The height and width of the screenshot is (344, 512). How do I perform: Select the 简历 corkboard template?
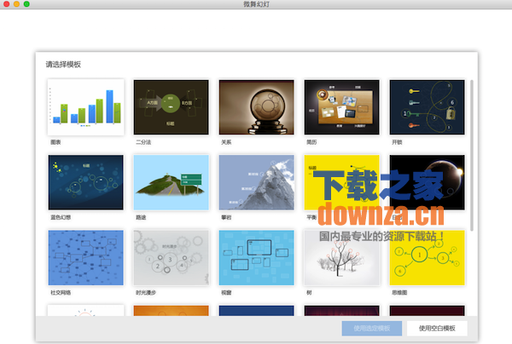click(341, 106)
